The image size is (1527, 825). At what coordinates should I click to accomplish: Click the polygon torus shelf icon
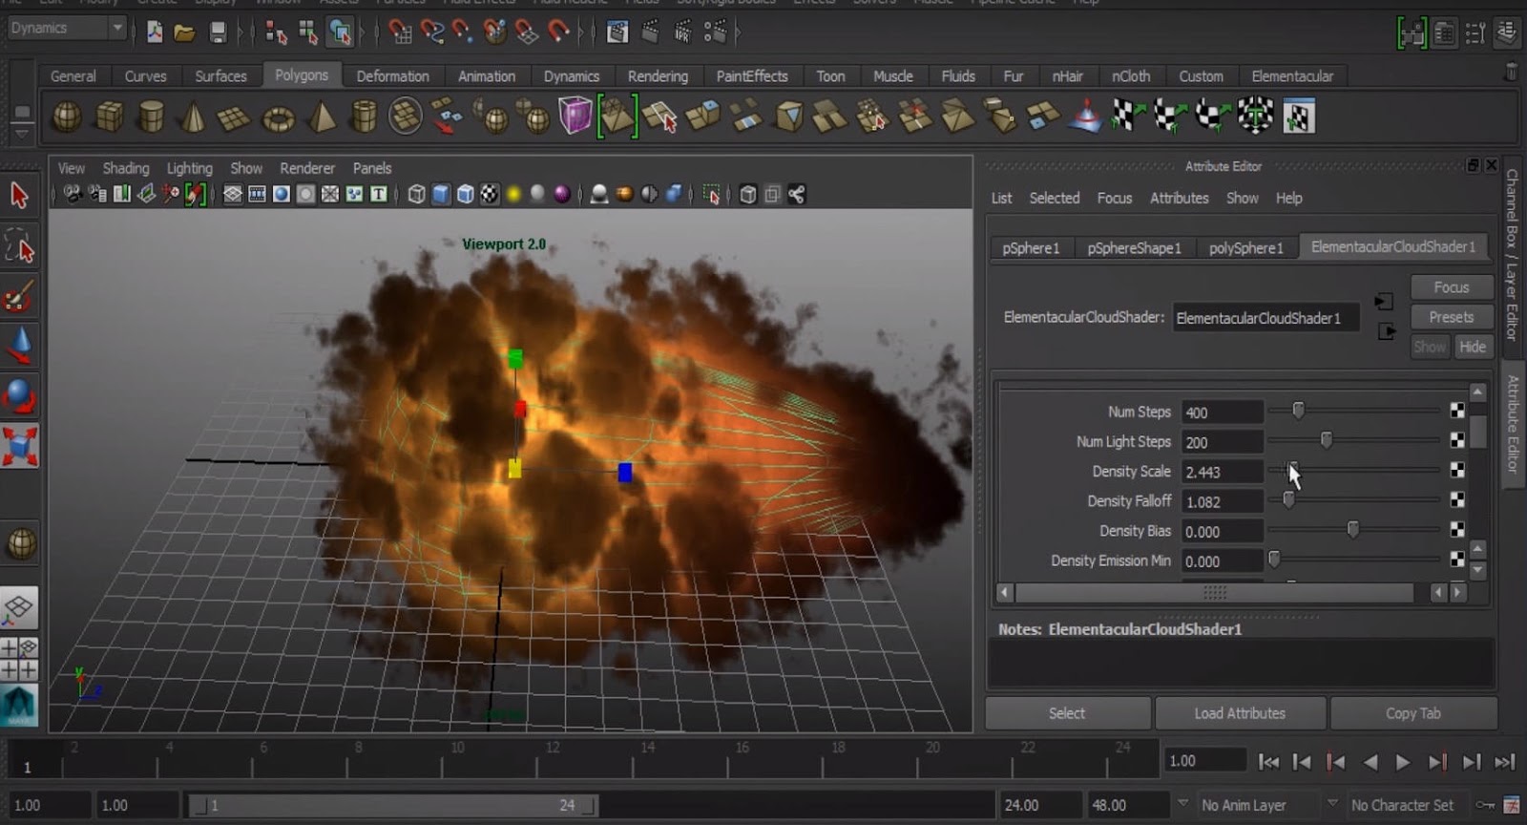(x=278, y=117)
